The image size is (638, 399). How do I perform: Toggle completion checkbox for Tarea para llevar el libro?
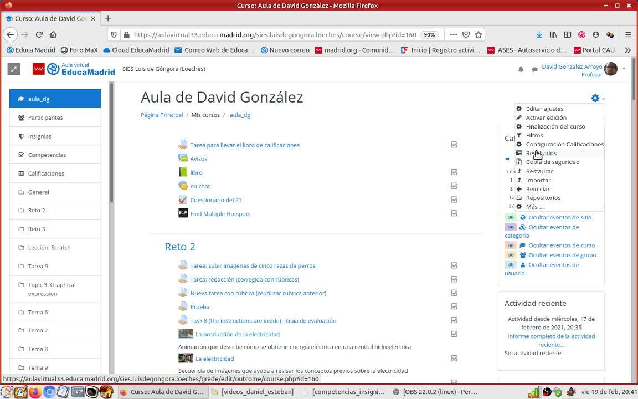click(x=454, y=145)
